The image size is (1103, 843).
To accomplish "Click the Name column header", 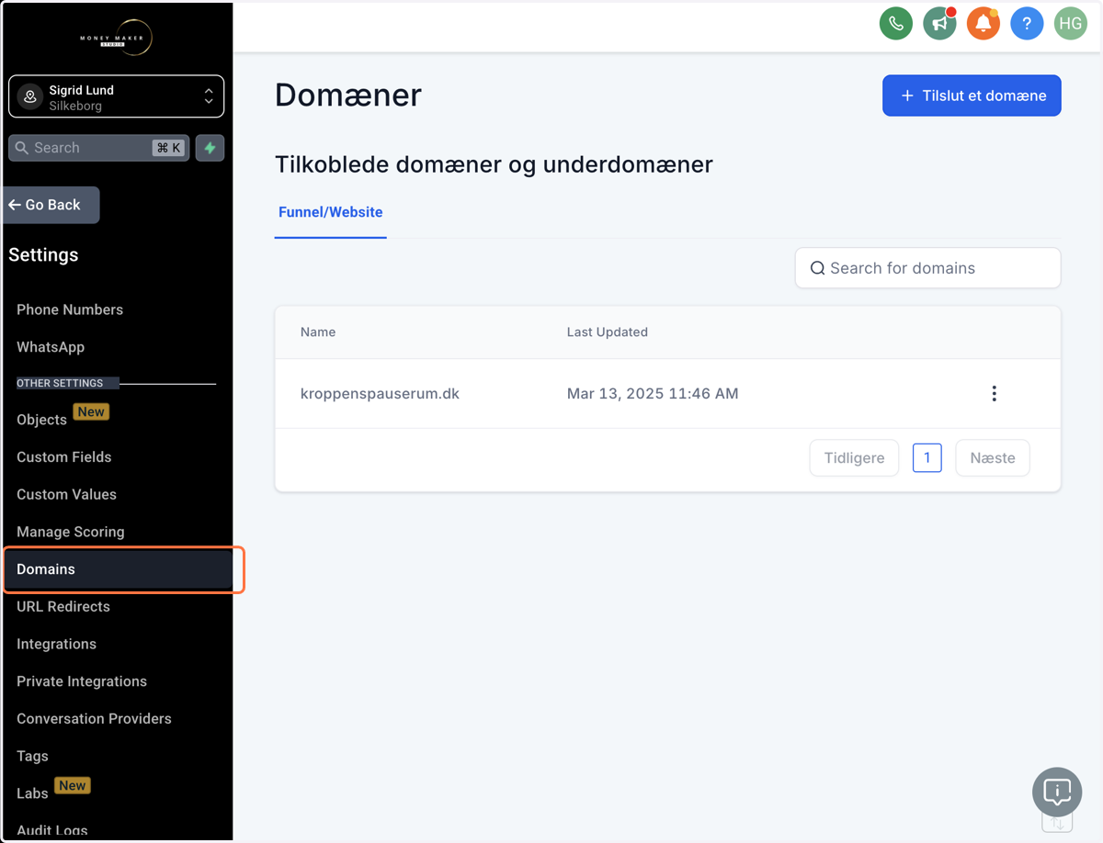I will 318,332.
